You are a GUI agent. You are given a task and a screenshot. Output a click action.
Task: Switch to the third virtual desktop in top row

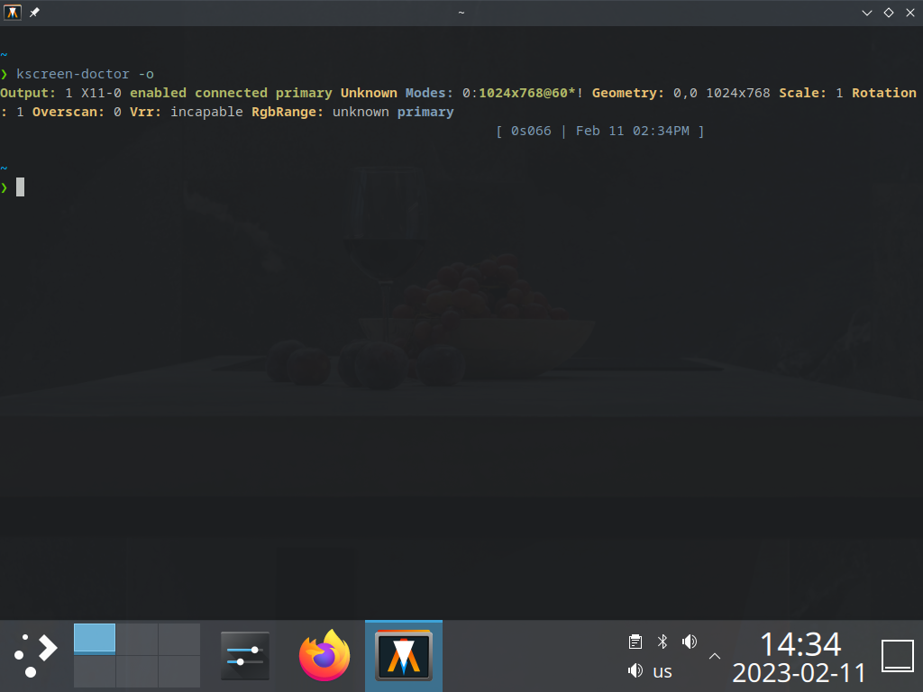[179, 639]
